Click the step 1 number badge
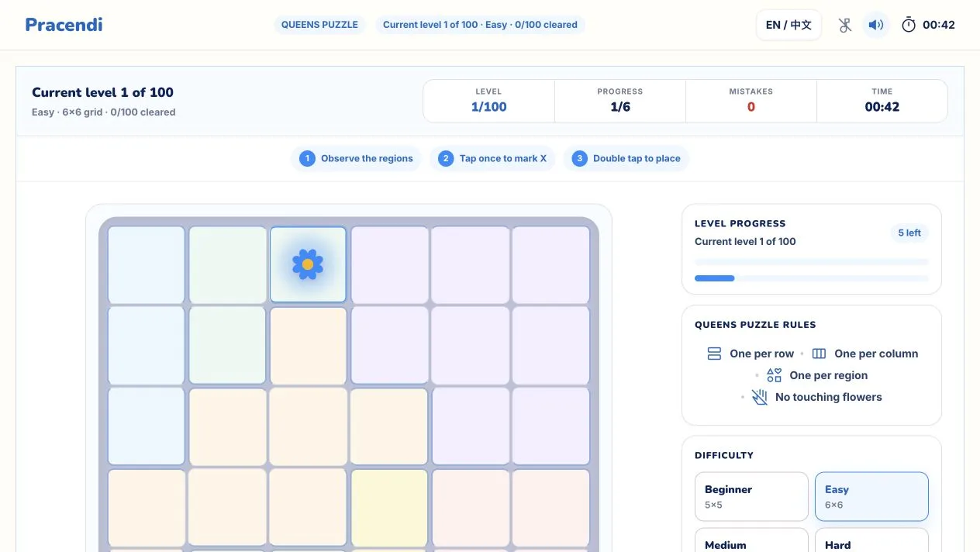This screenshot has height=552, width=980. pos(307,158)
